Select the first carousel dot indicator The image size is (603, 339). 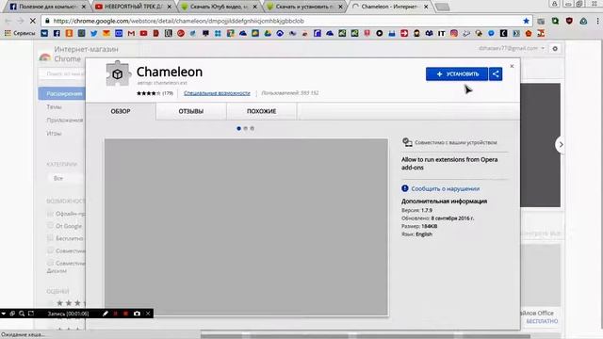pos(238,128)
